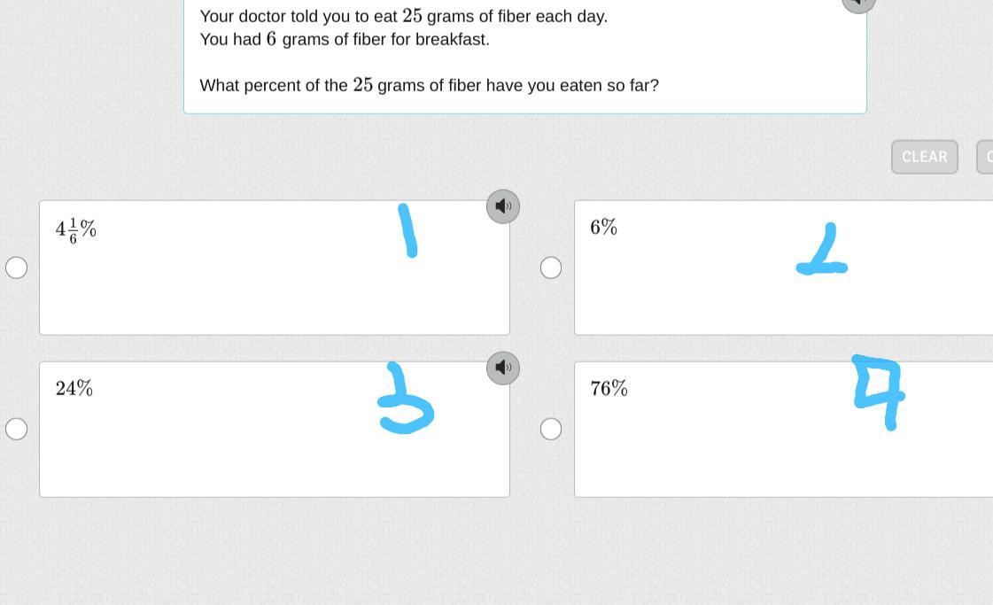Image resolution: width=993 pixels, height=605 pixels.
Task: Click the 76% answer text
Action: click(609, 388)
